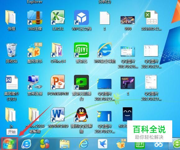Open the 宽带连接 broadband shortcut
180x150 pixels.
pos(35,82)
